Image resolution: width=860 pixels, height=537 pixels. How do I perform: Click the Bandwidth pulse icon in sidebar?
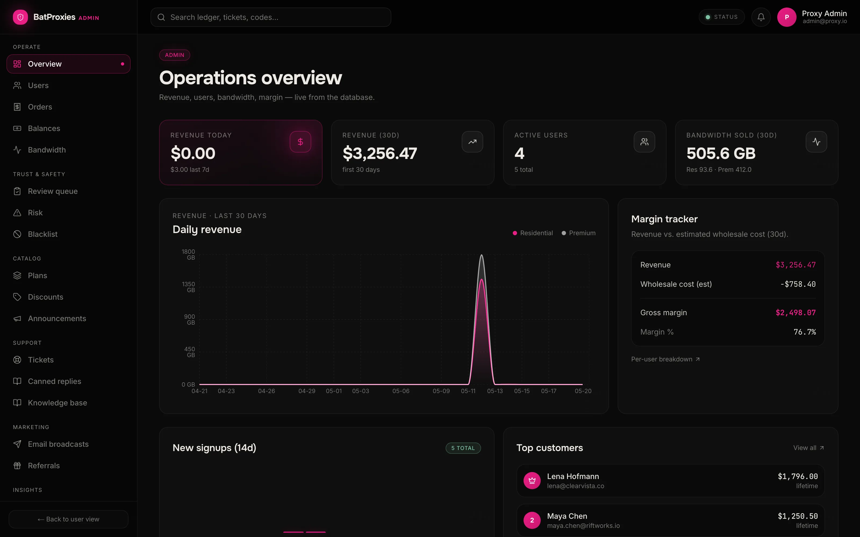point(17,150)
